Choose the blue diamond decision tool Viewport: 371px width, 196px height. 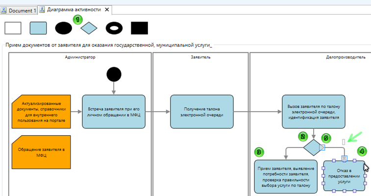(x=89, y=28)
